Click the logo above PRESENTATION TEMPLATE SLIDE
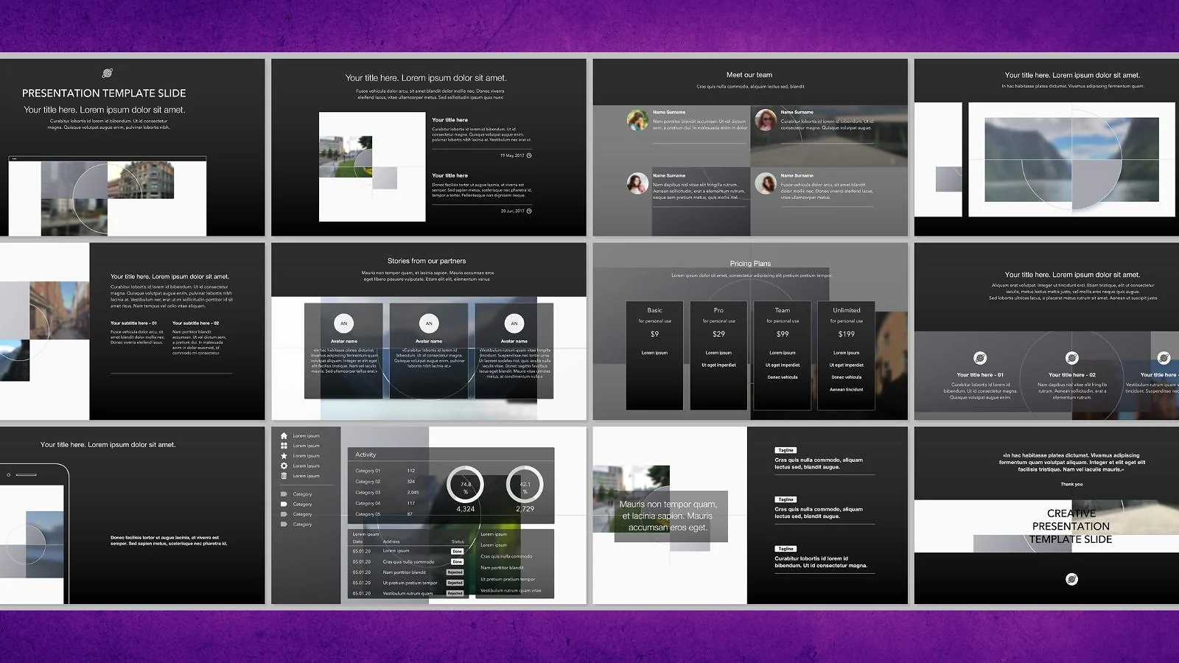This screenshot has height=663, width=1179. [107, 73]
